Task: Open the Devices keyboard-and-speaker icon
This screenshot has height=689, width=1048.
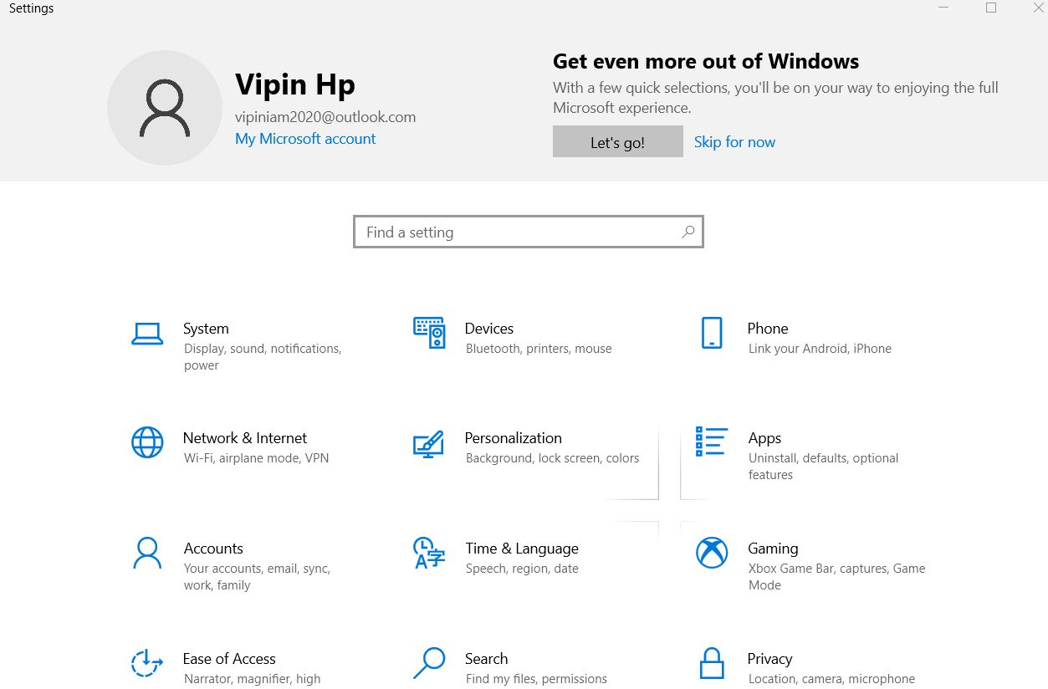Action: coord(429,332)
